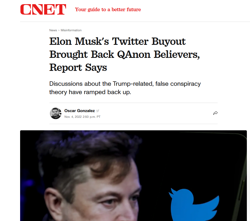250x221 pixels.
Task: Click Oscar Gonzalez's round avatar photo
Action: pyautogui.click(x=56, y=113)
